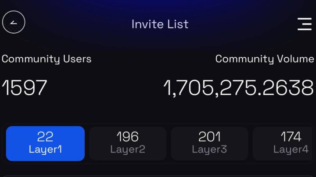Screen dimensions: 316x177
Task: Open the Layer3 tab
Action: tap(209, 143)
